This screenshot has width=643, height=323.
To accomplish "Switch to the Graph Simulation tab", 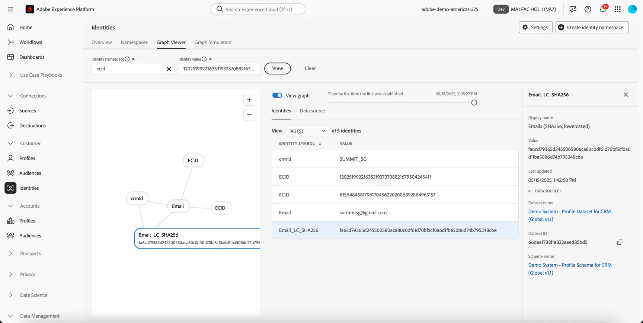I will [x=213, y=42].
